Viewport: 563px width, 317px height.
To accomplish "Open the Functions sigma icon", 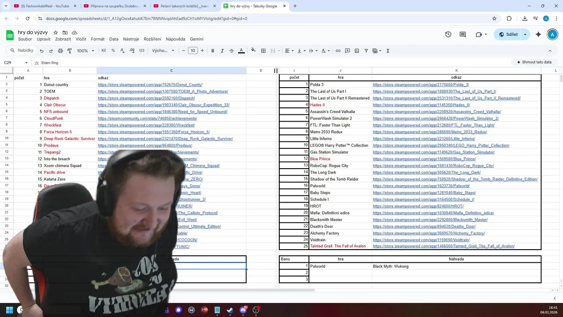I will pyautogui.click(x=388, y=51).
